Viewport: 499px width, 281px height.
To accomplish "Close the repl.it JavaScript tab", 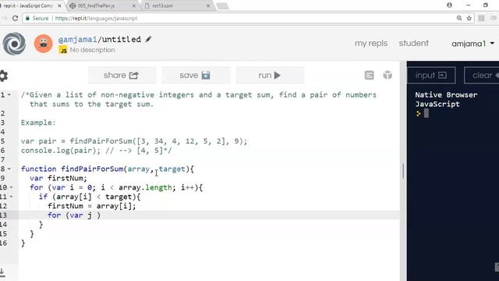I will tap(59, 5).
